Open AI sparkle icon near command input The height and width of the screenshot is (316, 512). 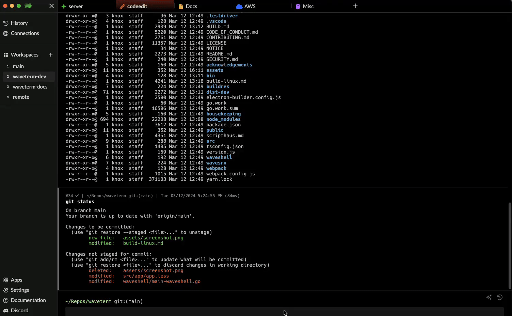489,297
